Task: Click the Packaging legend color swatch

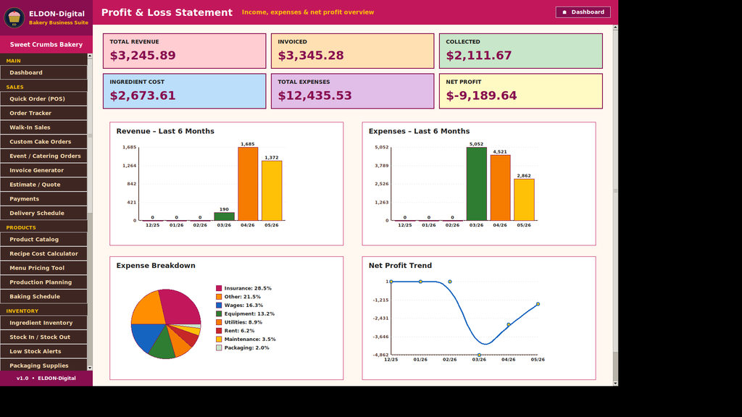Action: tap(219, 348)
